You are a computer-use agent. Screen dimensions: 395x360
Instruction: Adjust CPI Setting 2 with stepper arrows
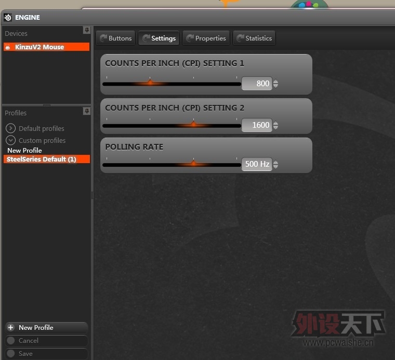tap(275, 125)
